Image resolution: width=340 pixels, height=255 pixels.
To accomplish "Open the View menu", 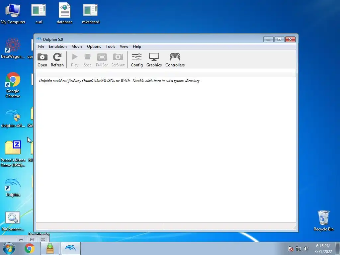I will click(x=124, y=46).
